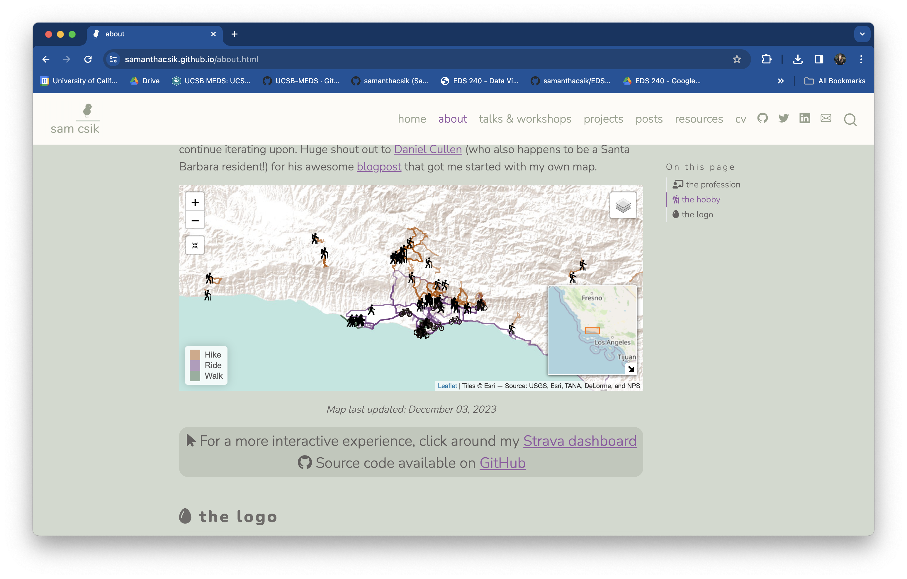Open Twitter icon in site navbar

784,118
